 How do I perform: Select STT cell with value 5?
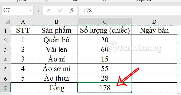23,78
